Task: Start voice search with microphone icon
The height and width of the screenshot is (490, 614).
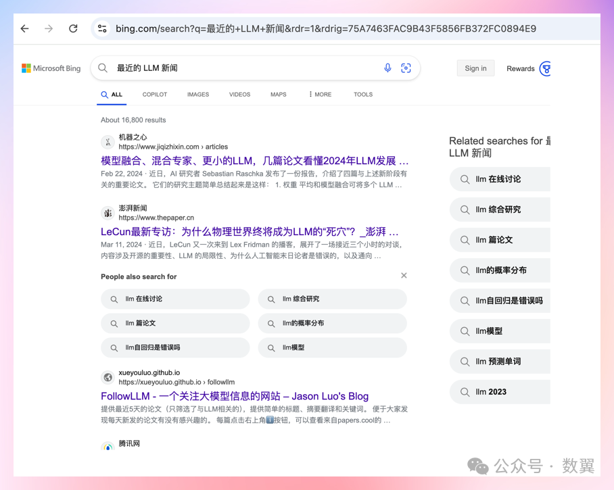Action: [x=387, y=68]
